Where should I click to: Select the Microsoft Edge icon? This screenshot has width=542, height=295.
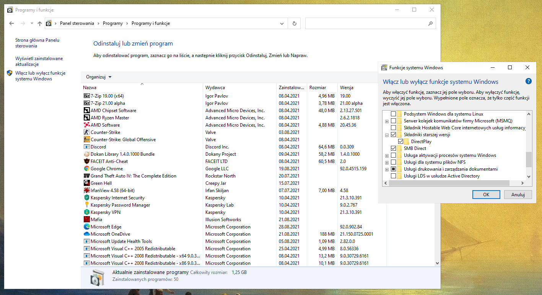(x=86, y=227)
